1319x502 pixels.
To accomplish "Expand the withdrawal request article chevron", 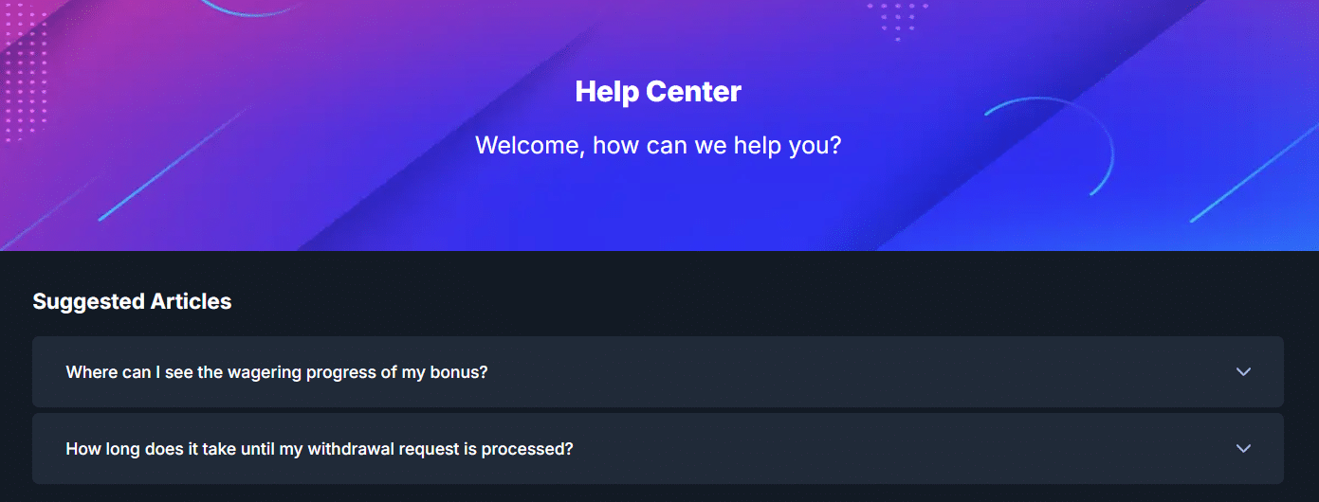I will pos(1243,448).
